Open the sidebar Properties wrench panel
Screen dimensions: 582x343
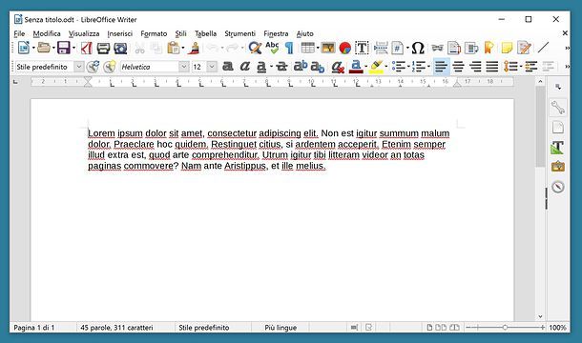point(557,108)
